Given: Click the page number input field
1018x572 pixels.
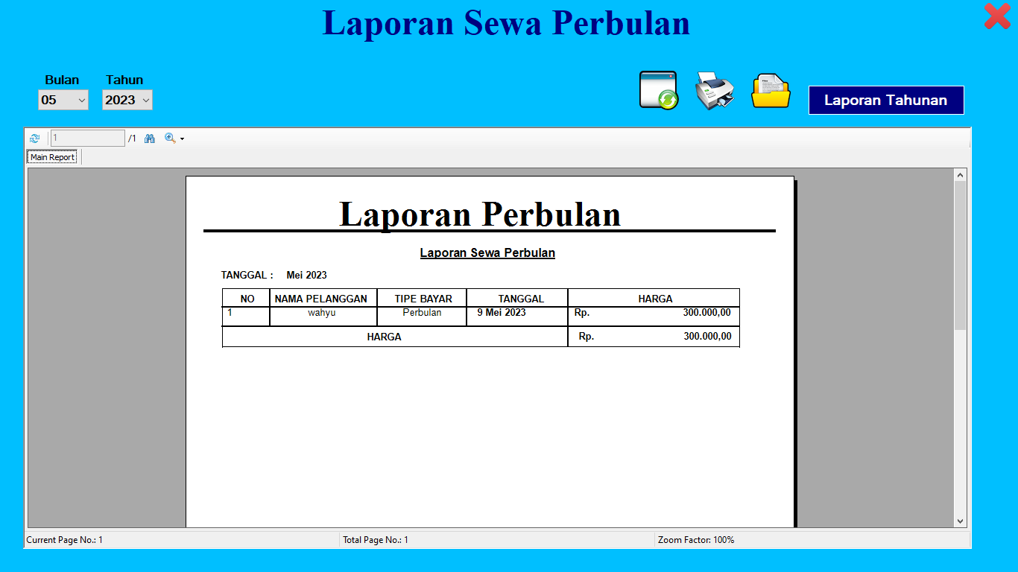Looking at the screenshot, I should tap(88, 138).
